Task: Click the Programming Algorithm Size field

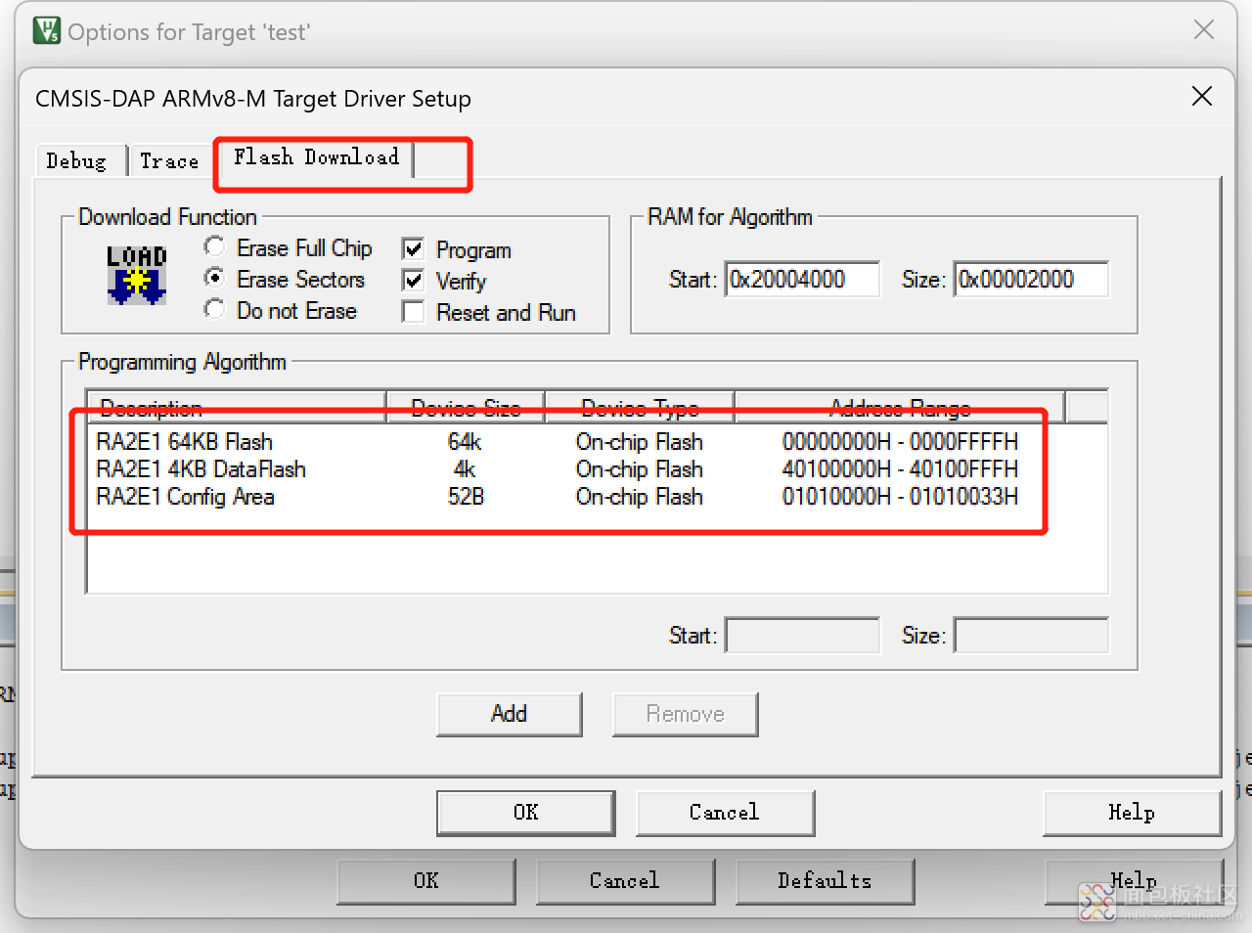Action: pyautogui.click(x=1031, y=636)
